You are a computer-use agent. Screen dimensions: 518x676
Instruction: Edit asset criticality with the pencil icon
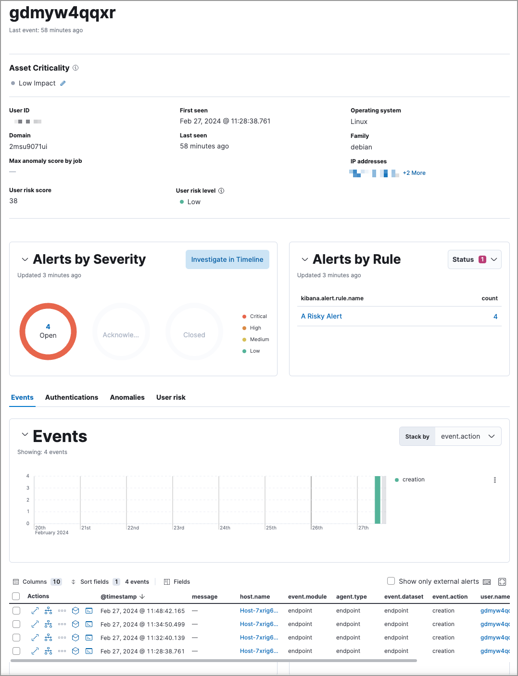(x=63, y=83)
